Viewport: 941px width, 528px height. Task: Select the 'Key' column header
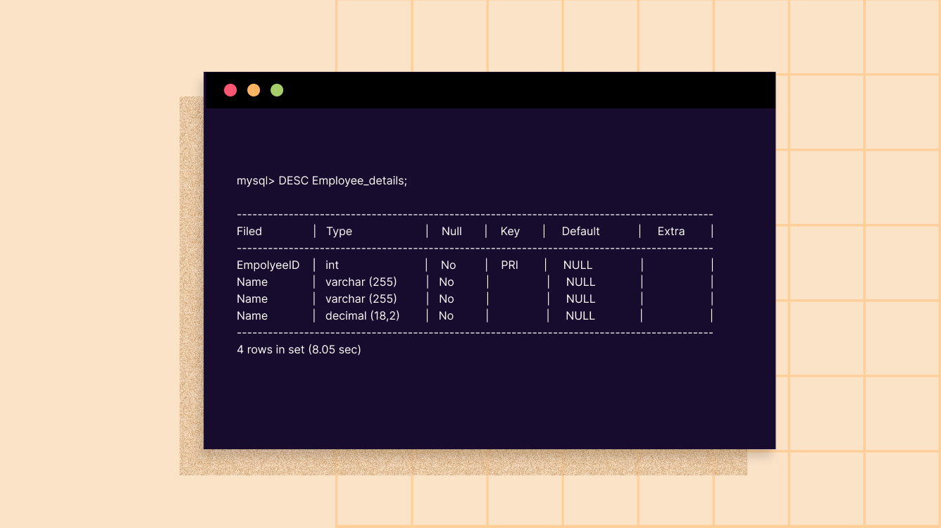pos(510,232)
